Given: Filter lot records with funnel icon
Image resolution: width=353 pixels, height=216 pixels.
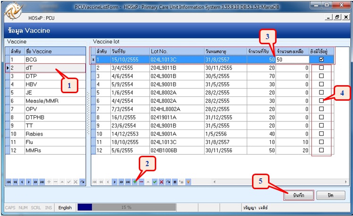Looking at the screenshot, I should pyautogui.click(x=188, y=182).
